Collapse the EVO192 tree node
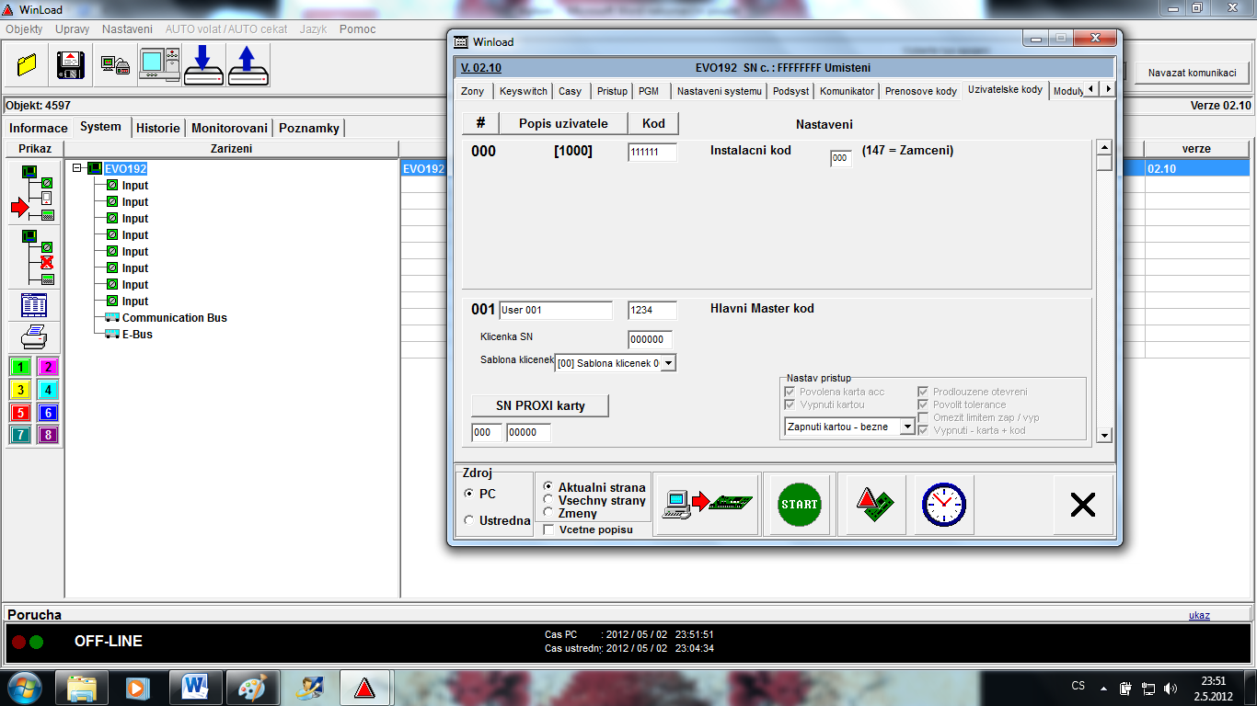This screenshot has width=1257, height=706. 78,168
